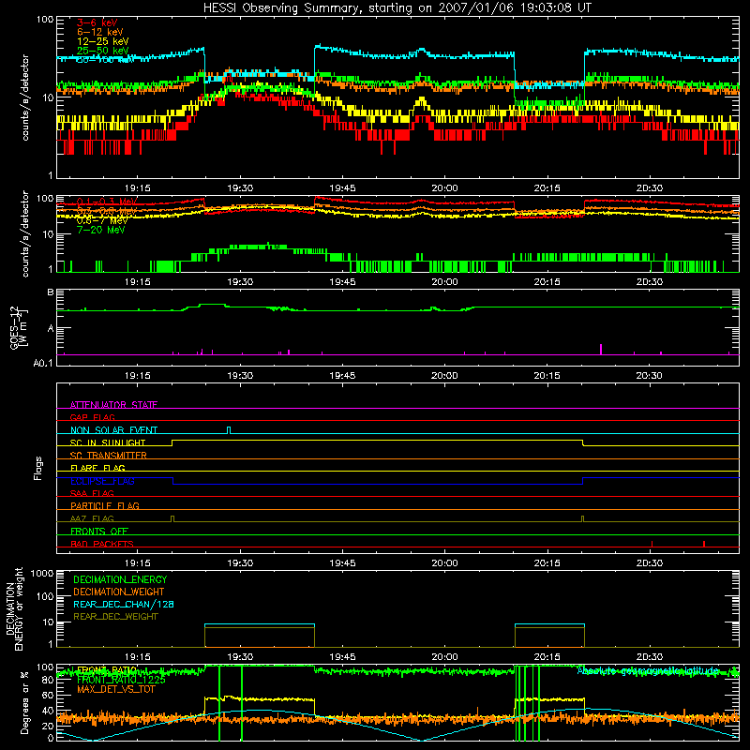Select the BAD_PACKETS flag label
Viewport: 750px width, 750px height.
click(x=102, y=544)
